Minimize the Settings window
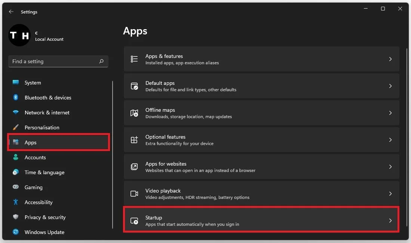This screenshot has width=411, height=243. (366, 9)
